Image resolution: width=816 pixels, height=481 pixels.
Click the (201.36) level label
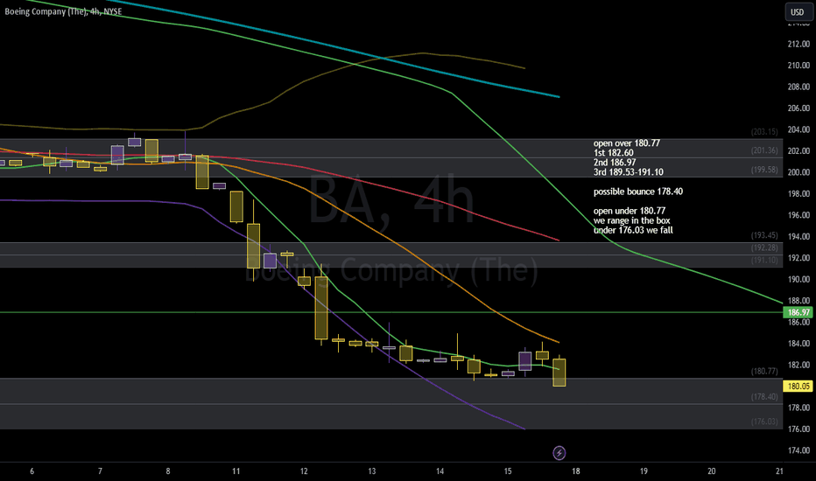click(764, 150)
